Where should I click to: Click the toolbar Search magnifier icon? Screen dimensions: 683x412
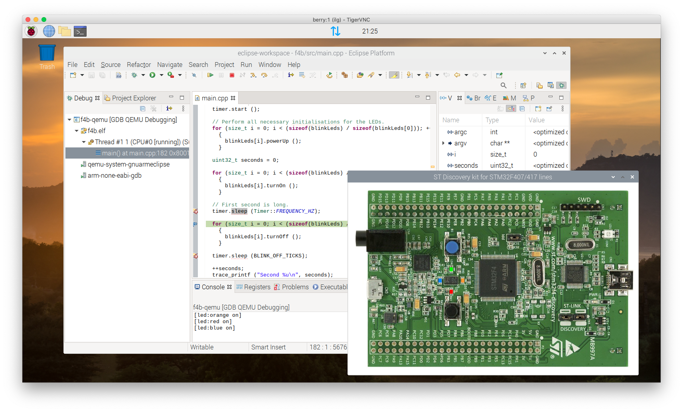pyautogui.click(x=503, y=85)
